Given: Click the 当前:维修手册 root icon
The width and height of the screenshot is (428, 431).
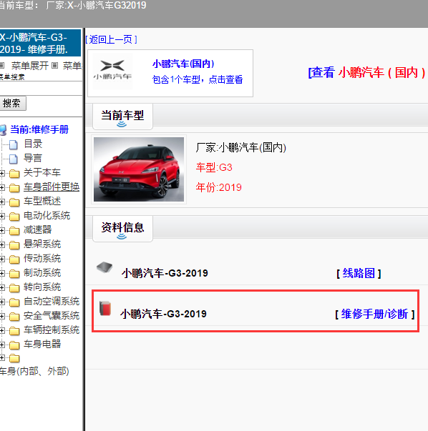Looking at the screenshot, I should [x=3, y=130].
